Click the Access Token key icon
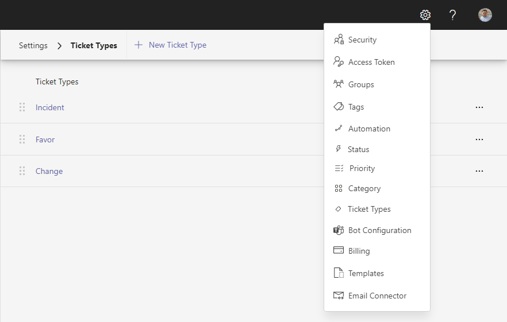This screenshot has height=322, width=507. [x=339, y=62]
